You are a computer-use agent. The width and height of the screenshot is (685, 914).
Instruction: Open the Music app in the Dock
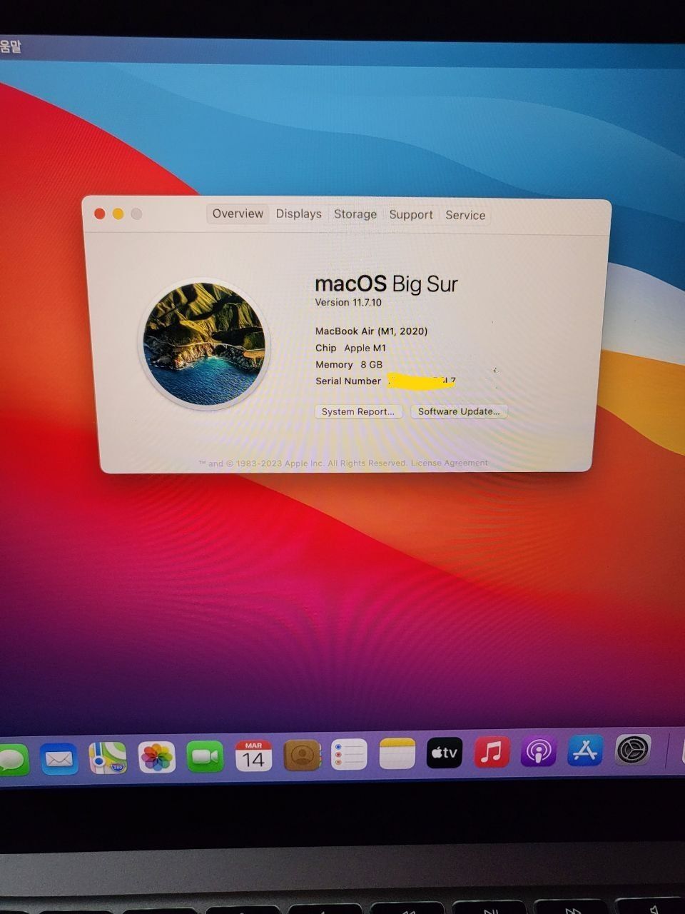point(492,752)
